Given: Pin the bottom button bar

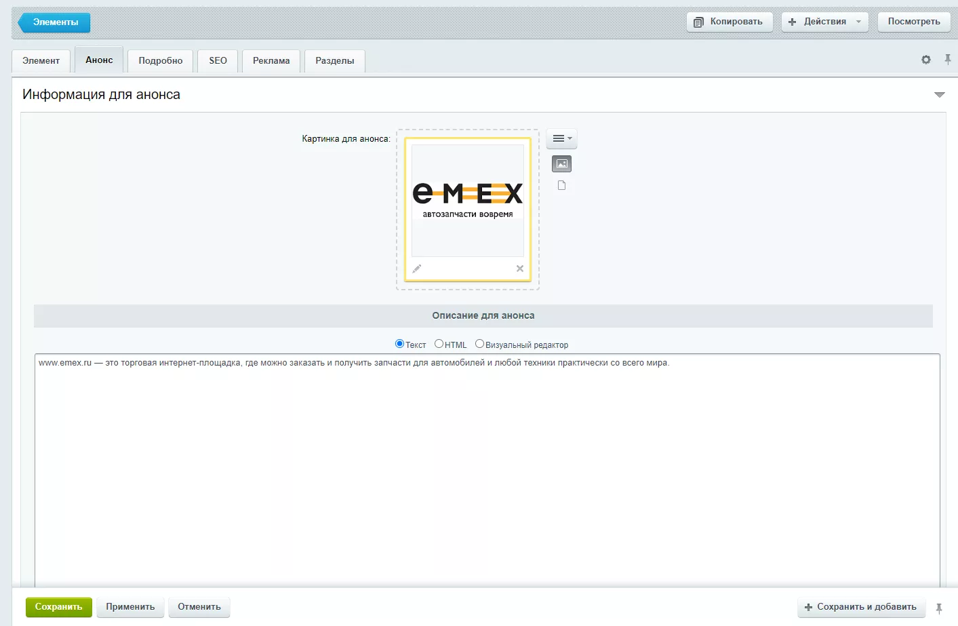Looking at the screenshot, I should [x=939, y=608].
